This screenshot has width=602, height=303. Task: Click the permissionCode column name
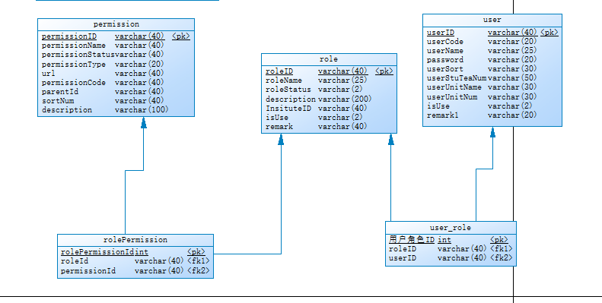point(73,82)
